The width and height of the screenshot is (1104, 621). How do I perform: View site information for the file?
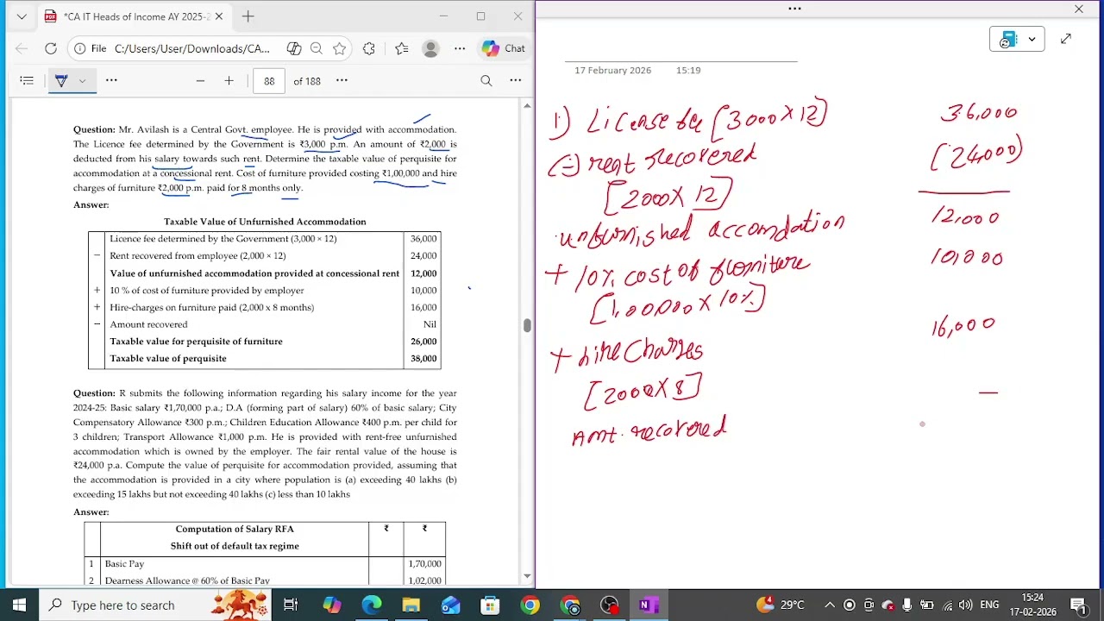(91, 48)
